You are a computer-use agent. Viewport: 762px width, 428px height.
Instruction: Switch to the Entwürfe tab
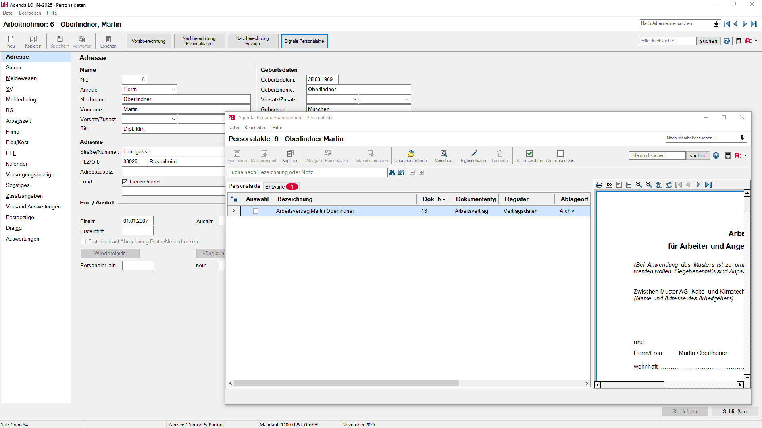(275, 187)
